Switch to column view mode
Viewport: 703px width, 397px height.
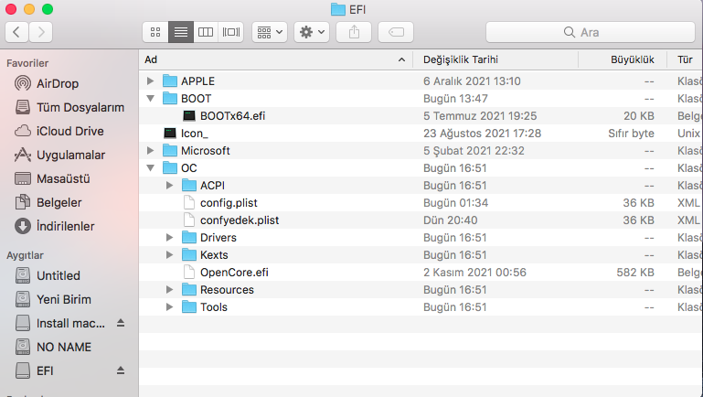pyautogui.click(x=206, y=32)
